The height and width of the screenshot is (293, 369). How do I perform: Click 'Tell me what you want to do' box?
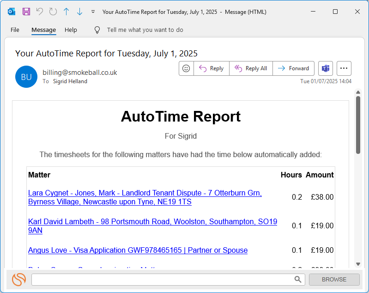pyautogui.click(x=145, y=30)
